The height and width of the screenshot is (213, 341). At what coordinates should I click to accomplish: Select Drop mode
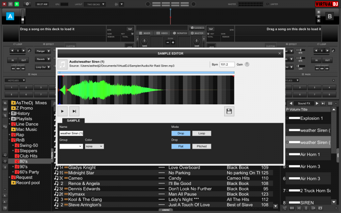[181, 133]
